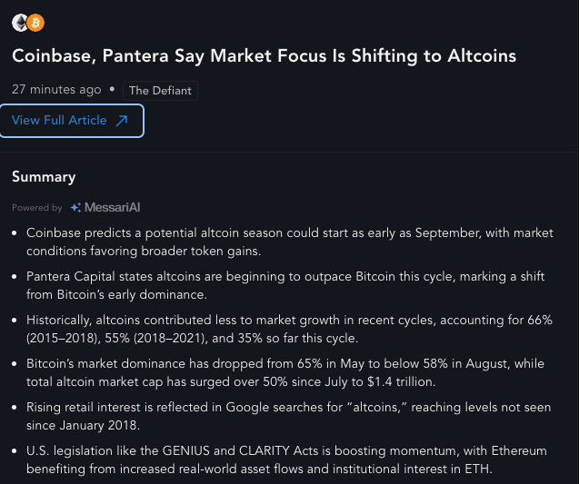
Task: Click the orange Bitcoin coin icon
Action: click(35, 23)
